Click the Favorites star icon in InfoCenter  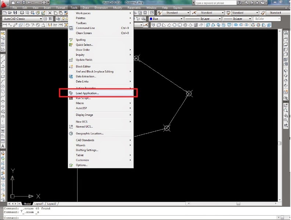click(257, 3)
